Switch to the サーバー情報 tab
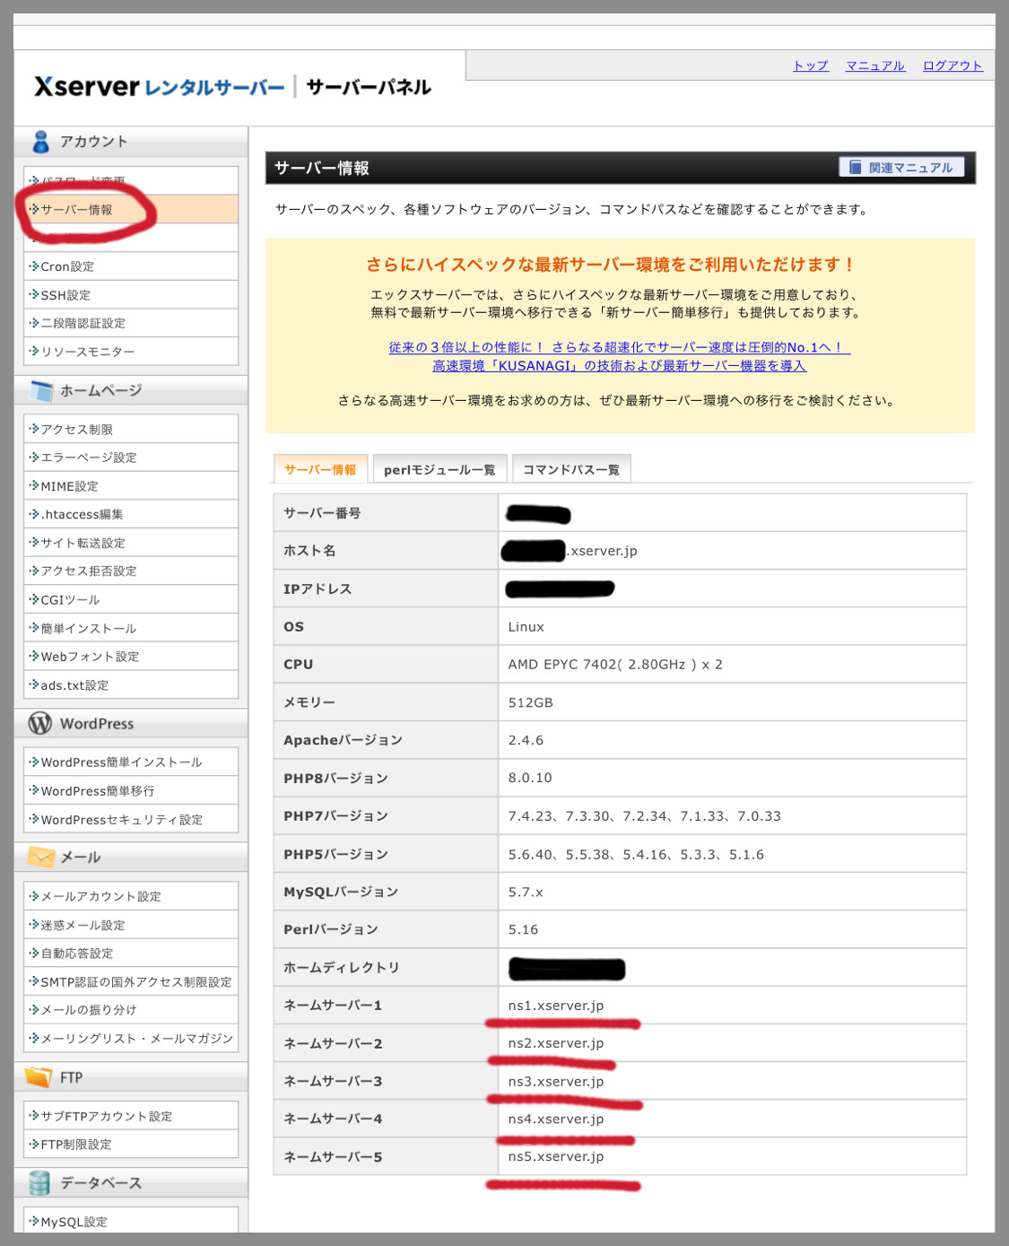Viewport: 1009px width, 1246px height. point(320,469)
